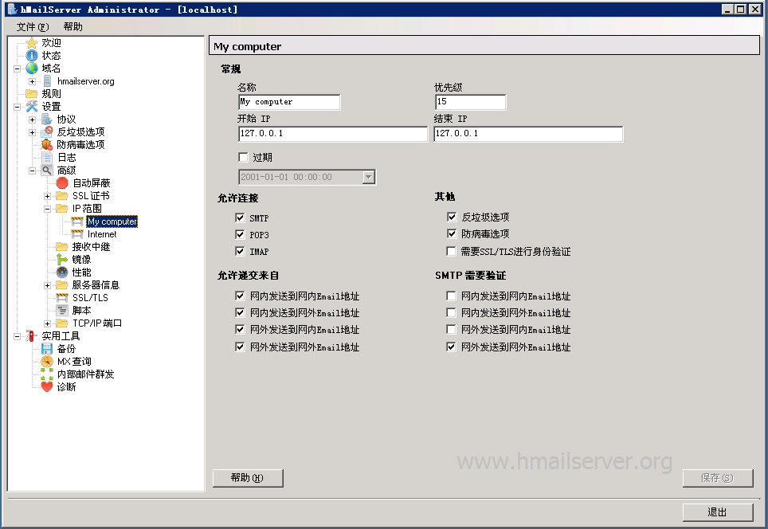The height and width of the screenshot is (529, 768).
Task: Open the expiry date dropdown arrow
Action: pos(368,177)
